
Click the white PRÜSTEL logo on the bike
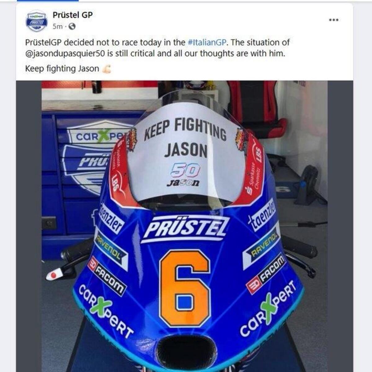click(185, 229)
